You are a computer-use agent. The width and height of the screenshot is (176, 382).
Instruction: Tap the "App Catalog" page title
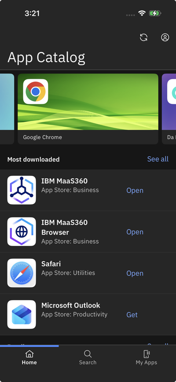tap(46, 58)
